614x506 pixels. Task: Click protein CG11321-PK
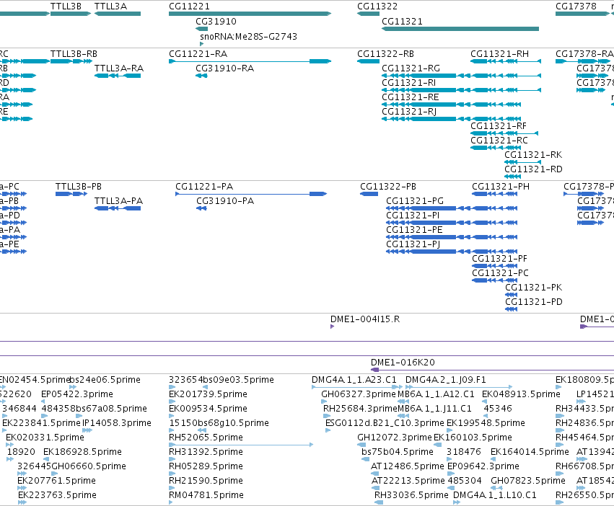(533, 288)
